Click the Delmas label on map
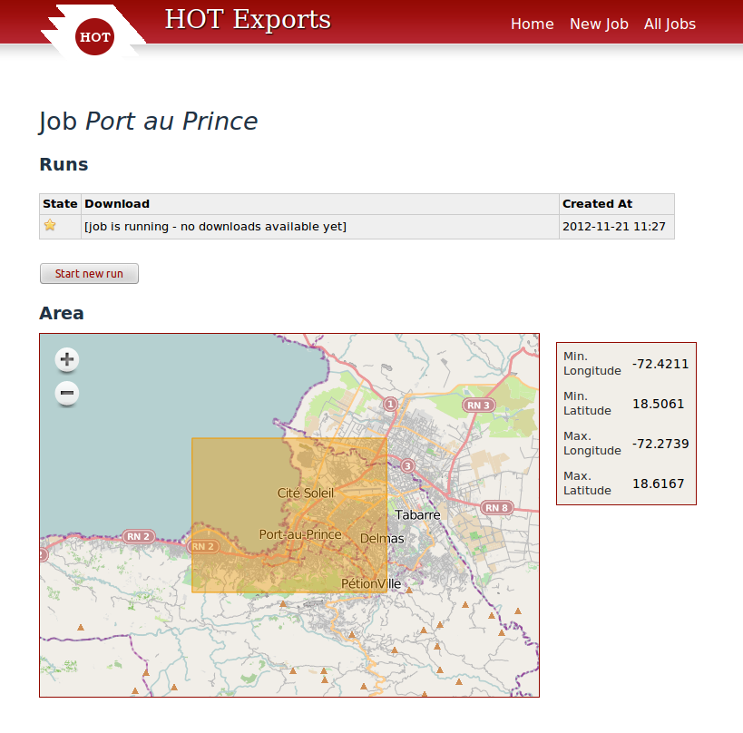 pyautogui.click(x=382, y=538)
